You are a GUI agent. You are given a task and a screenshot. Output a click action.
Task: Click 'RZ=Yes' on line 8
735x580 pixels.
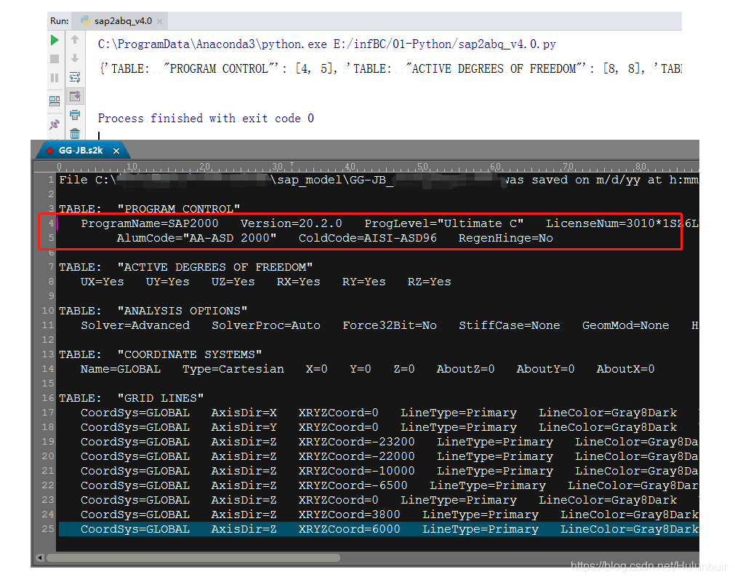click(430, 282)
